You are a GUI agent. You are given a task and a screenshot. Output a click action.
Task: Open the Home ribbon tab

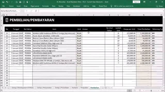click(11, 6)
